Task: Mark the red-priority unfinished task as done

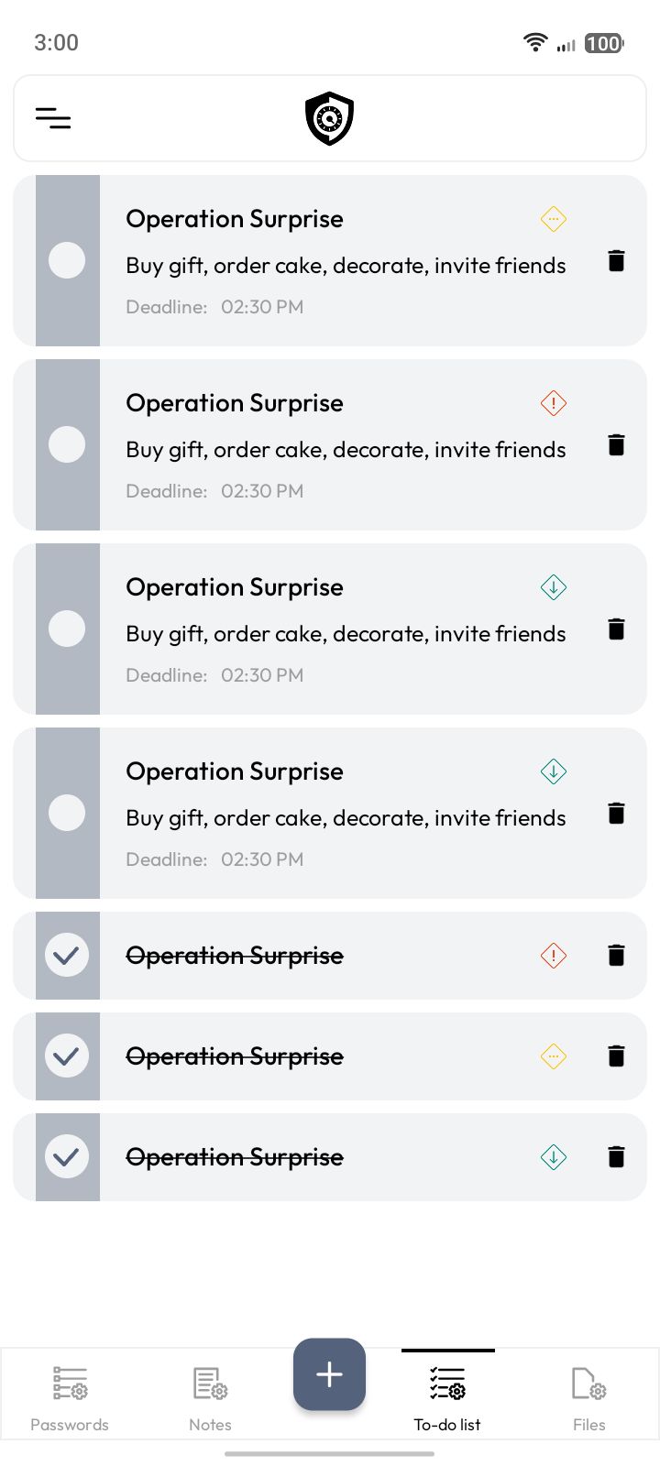Action: coord(67,444)
